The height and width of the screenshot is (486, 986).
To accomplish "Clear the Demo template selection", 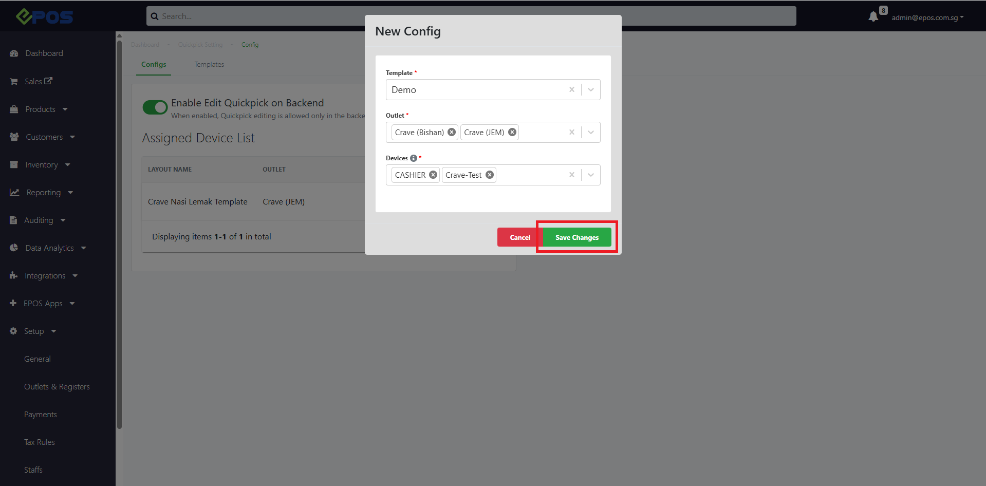I will tap(571, 89).
